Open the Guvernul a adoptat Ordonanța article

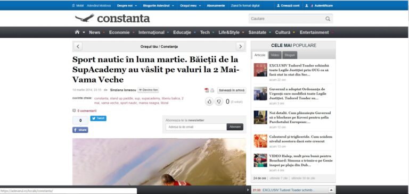point(298,94)
